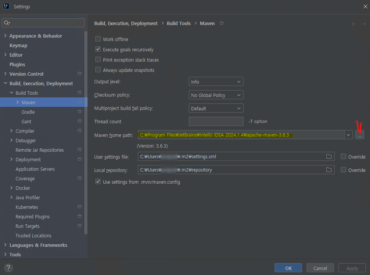Screen dimensions: 370x275
Task: Click OK to confirm settings
Action: [288, 268]
